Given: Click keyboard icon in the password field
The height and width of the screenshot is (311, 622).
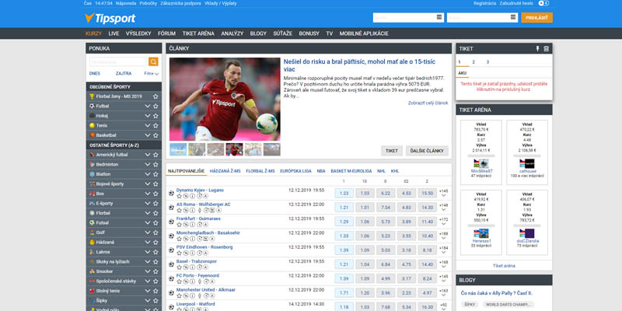Looking at the screenshot, I should [x=513, y=17].
